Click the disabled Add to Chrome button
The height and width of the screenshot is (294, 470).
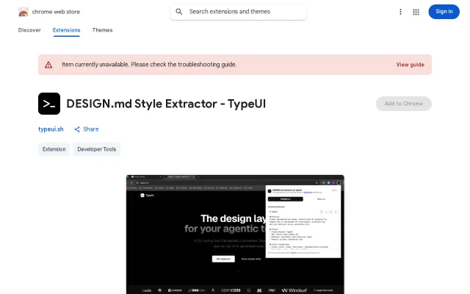404,104
